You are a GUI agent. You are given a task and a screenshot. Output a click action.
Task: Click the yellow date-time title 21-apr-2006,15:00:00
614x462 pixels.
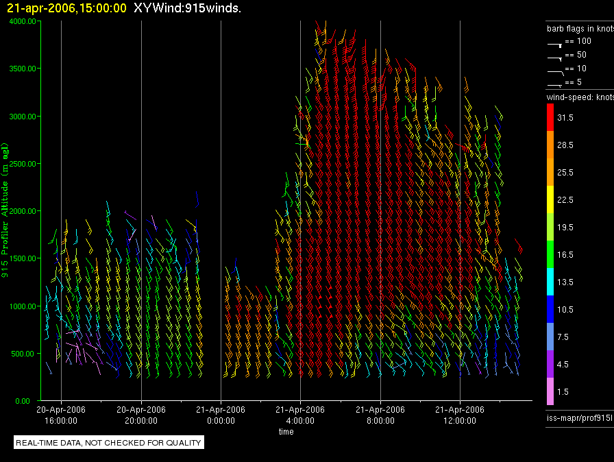click(66, 8)
